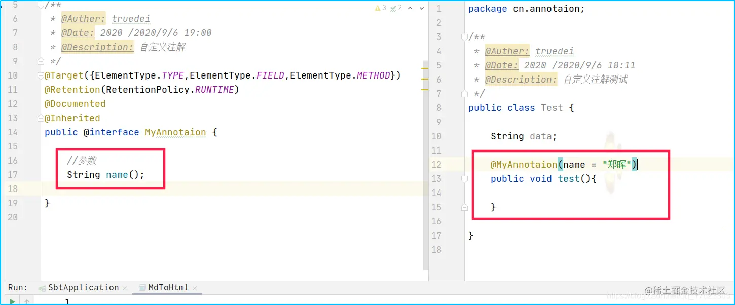The width and height of the screenshot is (735, 305).
Task: Click the up arrow in Run toolbar
Action: tap(26, 302)
